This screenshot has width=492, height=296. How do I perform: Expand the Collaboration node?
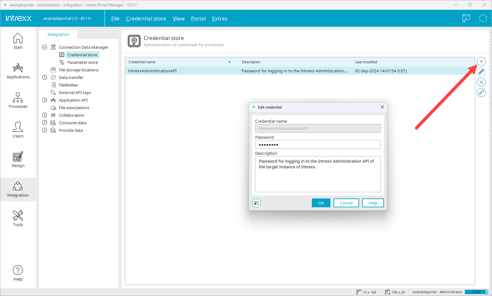click(45, 115)
